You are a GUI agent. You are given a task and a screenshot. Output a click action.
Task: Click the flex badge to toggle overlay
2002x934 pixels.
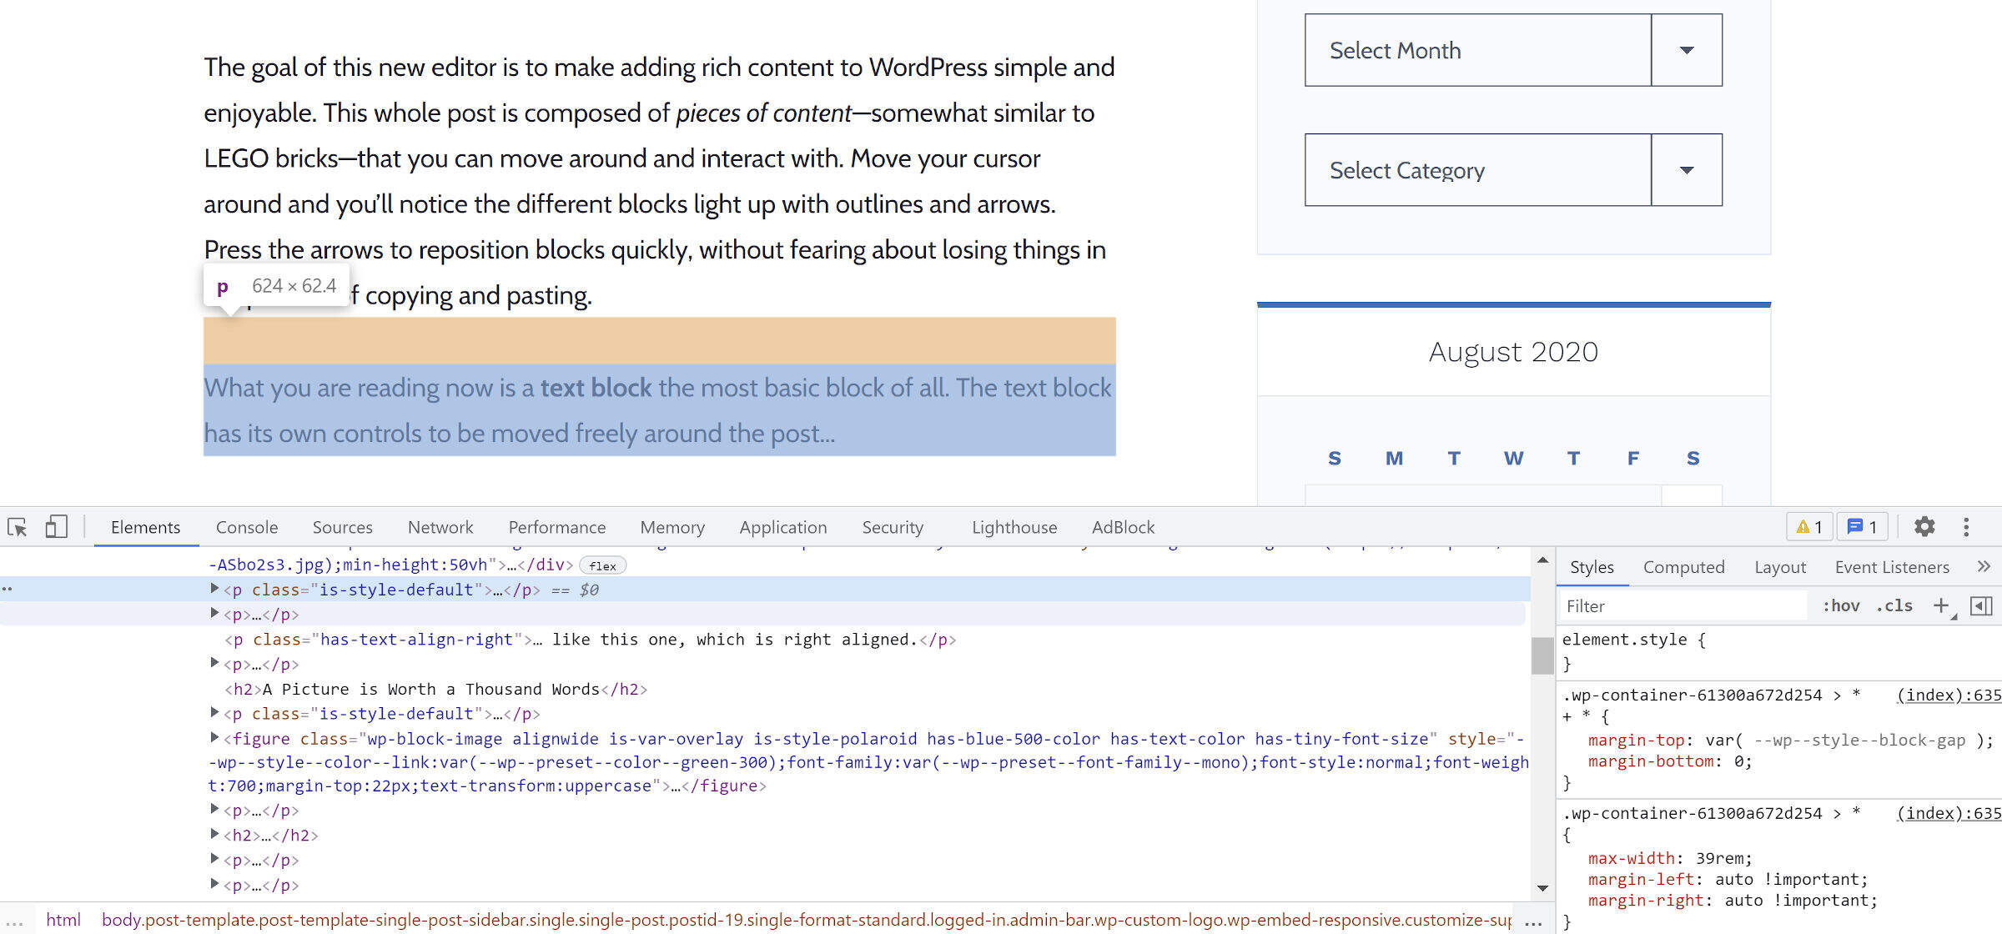pos(602,565)
